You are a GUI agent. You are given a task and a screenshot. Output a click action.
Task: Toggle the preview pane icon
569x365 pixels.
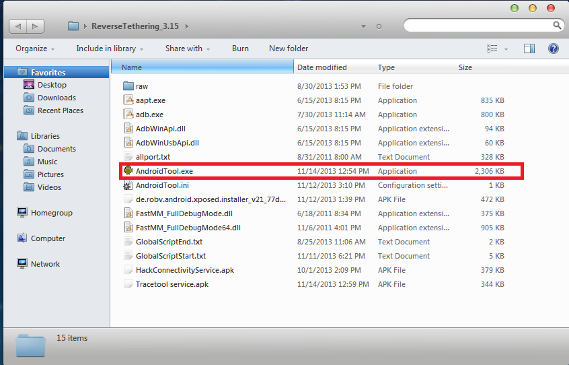(x=529, y=48)
